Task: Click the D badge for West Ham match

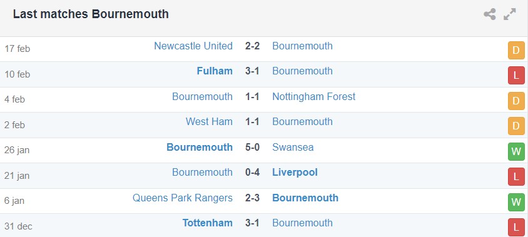Action: tap(516, 126)
